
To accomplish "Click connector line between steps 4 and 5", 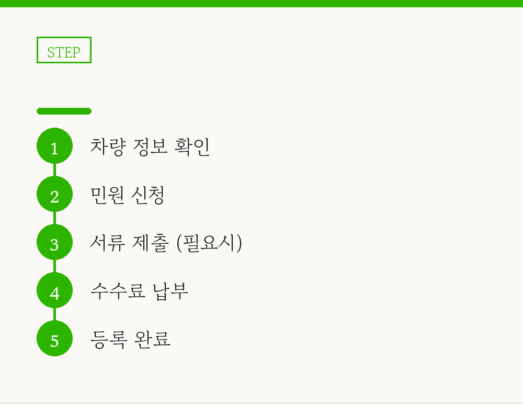I will pos(54,314).
